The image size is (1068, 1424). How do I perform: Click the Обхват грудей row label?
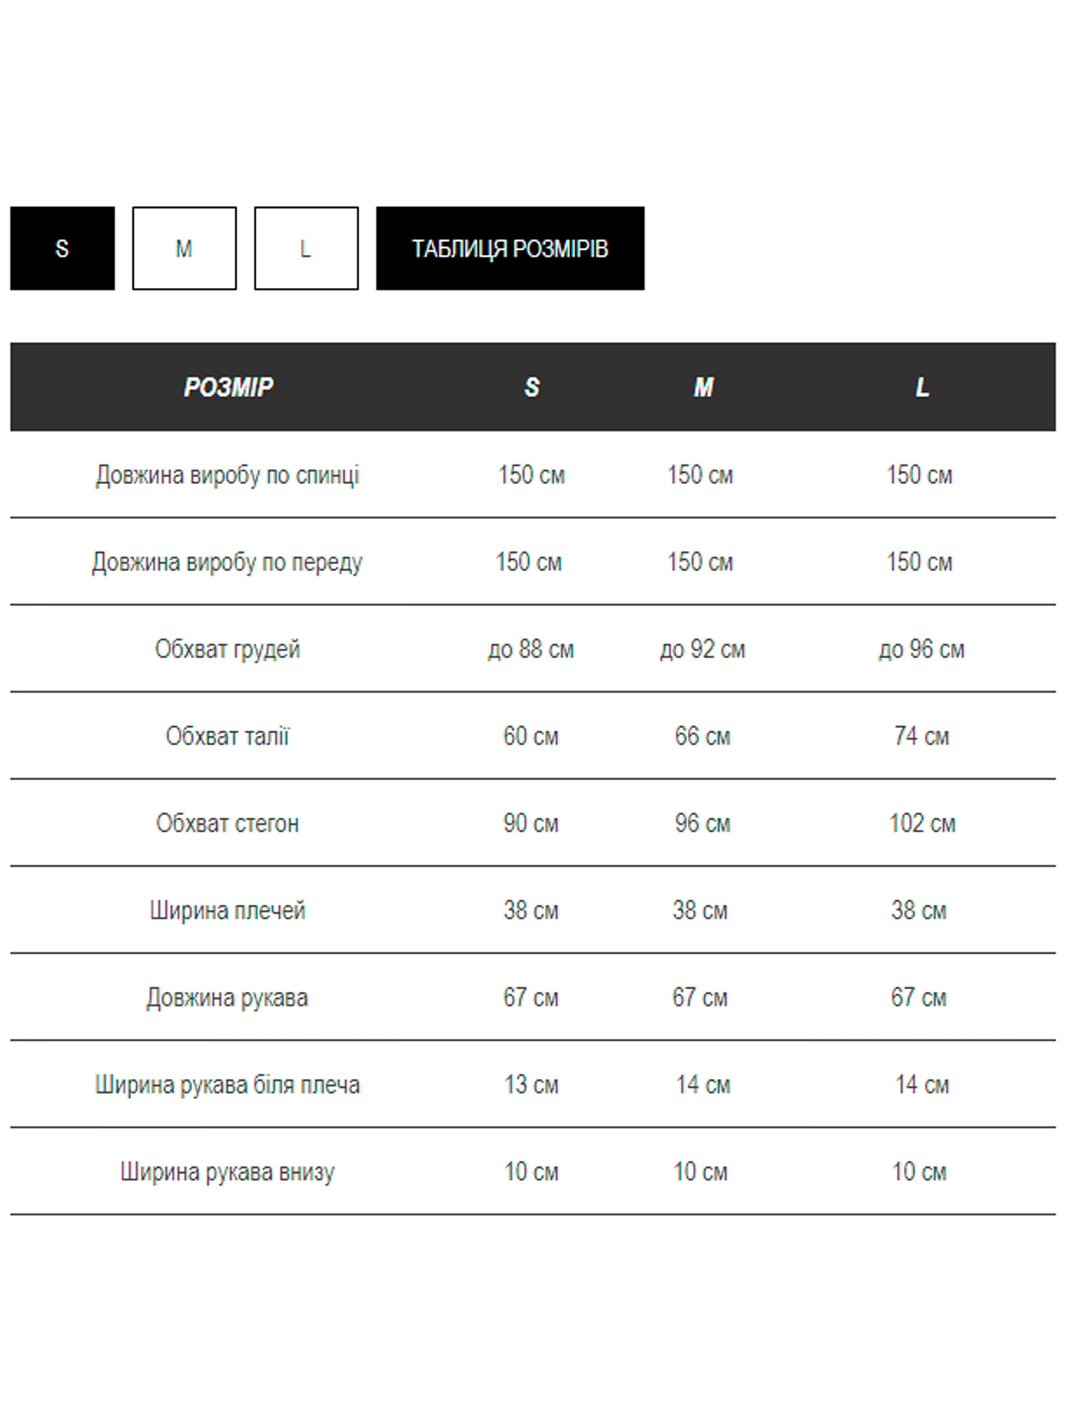(227, 650)
